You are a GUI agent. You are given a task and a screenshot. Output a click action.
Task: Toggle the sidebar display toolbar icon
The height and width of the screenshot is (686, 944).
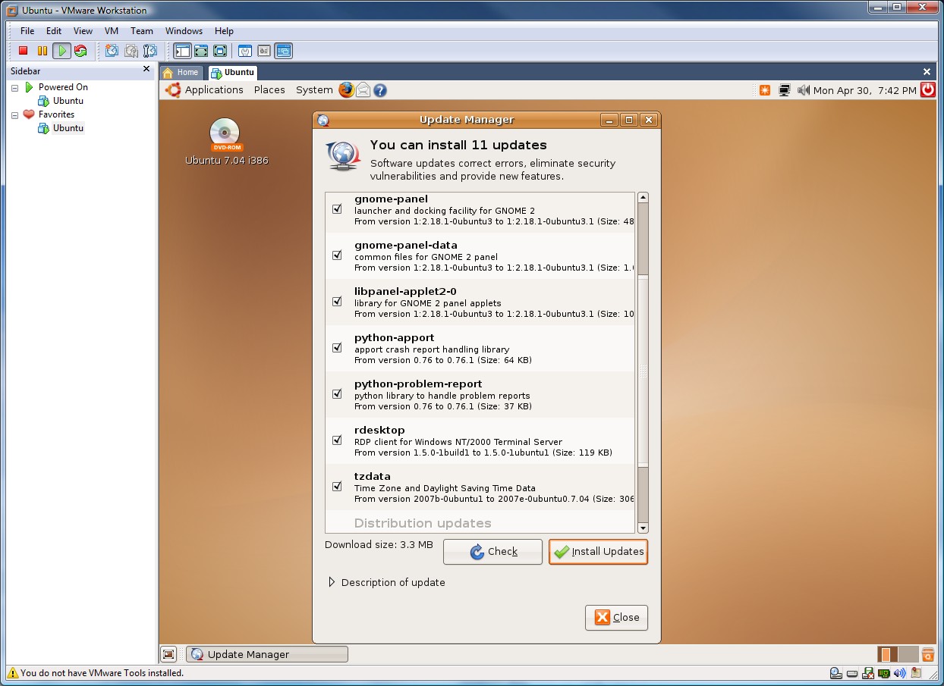[x=182, y=51]
